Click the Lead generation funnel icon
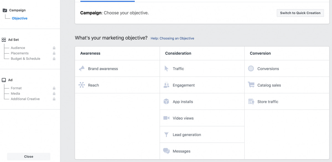This screenshot has height=162, width=332. (166, 135)
